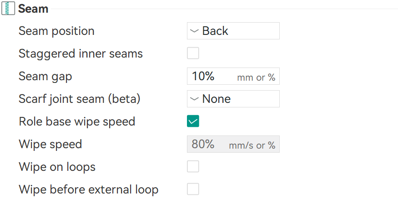Enable Wipe on loops checkbox
Screen dimensions: 398x203
(193, 167)
